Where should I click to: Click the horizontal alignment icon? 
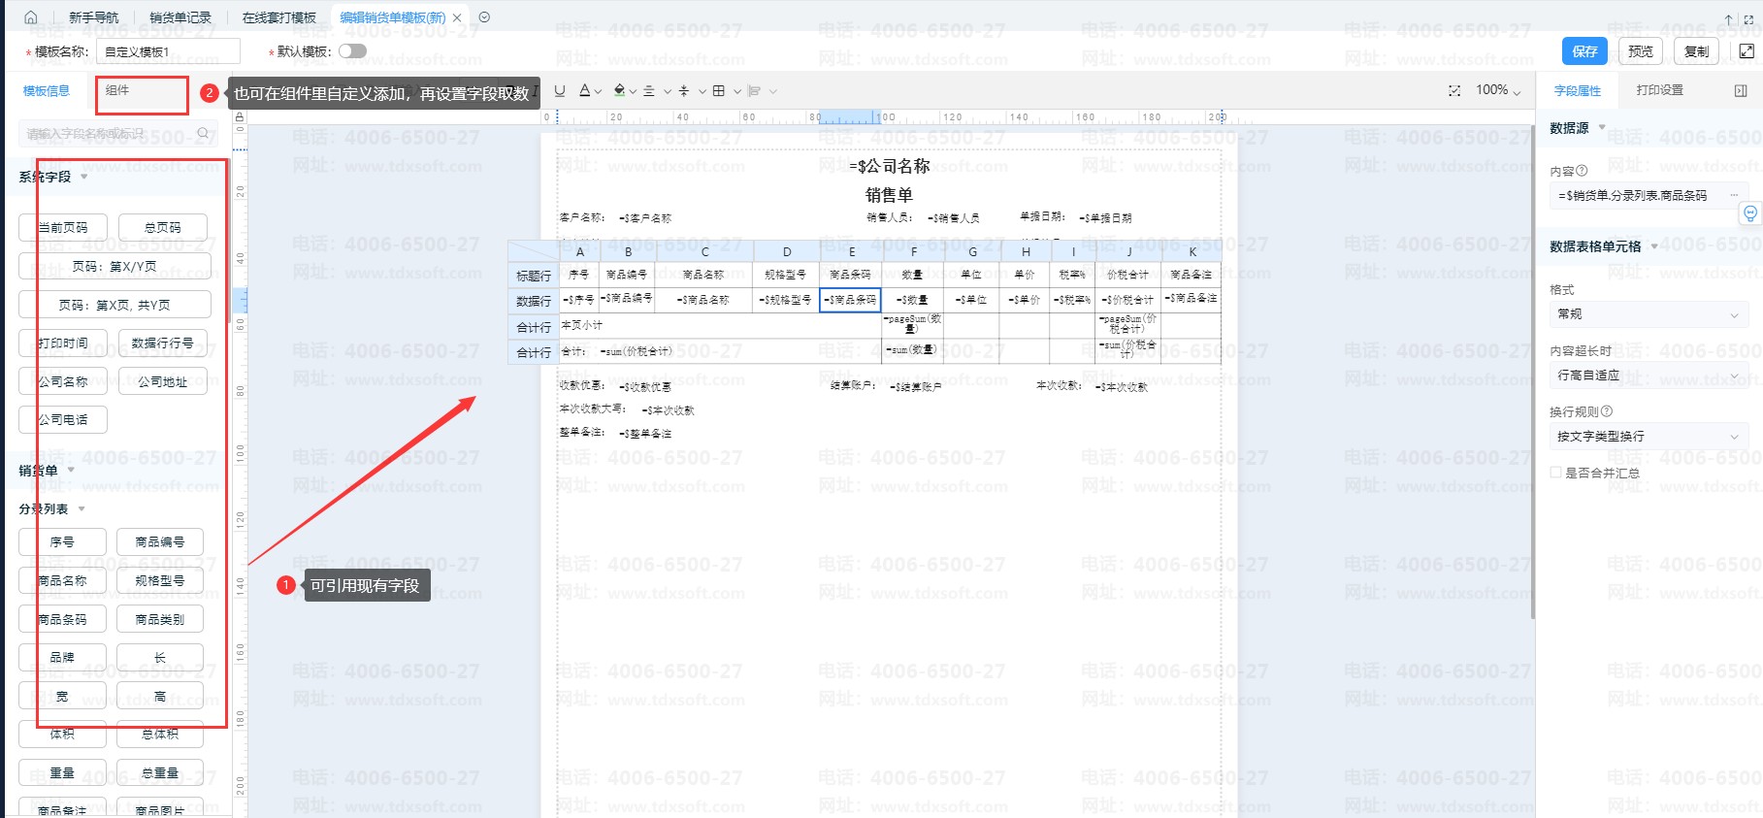(649, 91)
